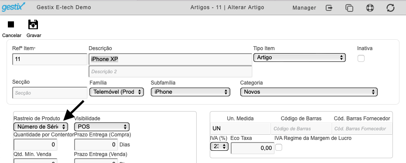This screenshot has width=406, height=163.
Task: Click the Manager user label
Action: pyautogui.click(x=304, y=8)
